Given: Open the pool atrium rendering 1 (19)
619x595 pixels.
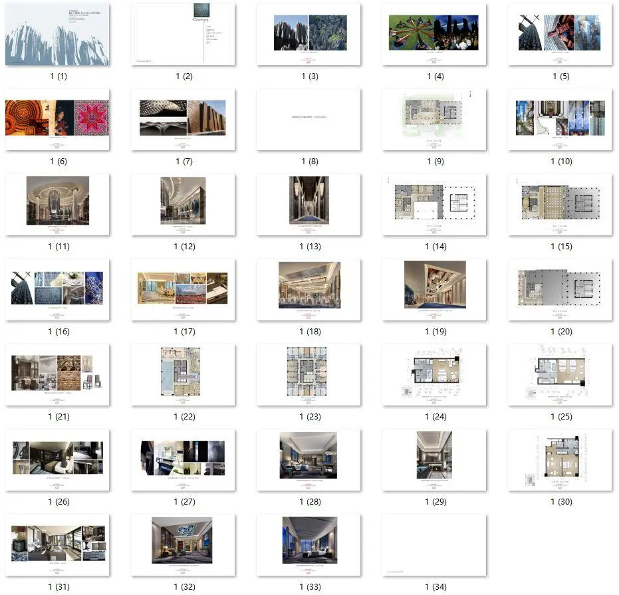Looking at the screenshot, I should [x=433, y=289].
